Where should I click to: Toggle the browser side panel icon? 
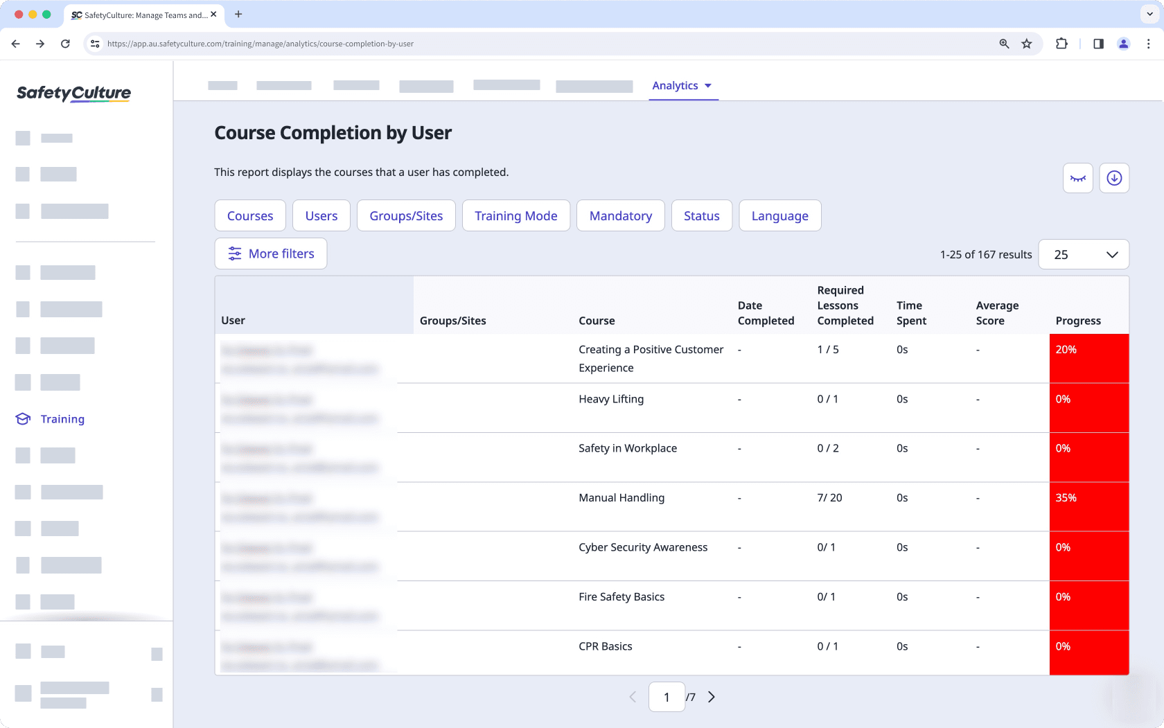(1097, 43)
